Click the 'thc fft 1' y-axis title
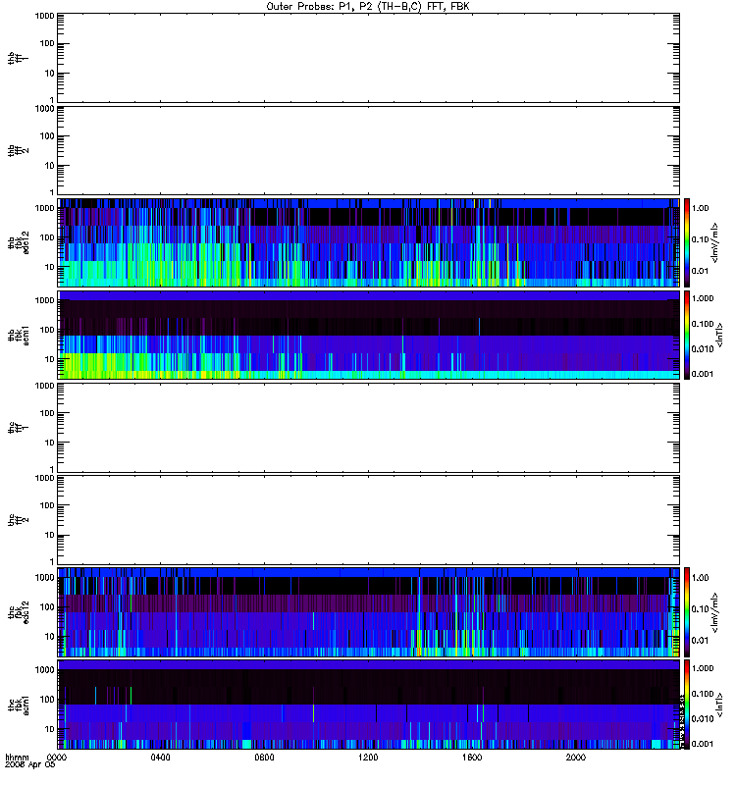 [x=18, y=428]
